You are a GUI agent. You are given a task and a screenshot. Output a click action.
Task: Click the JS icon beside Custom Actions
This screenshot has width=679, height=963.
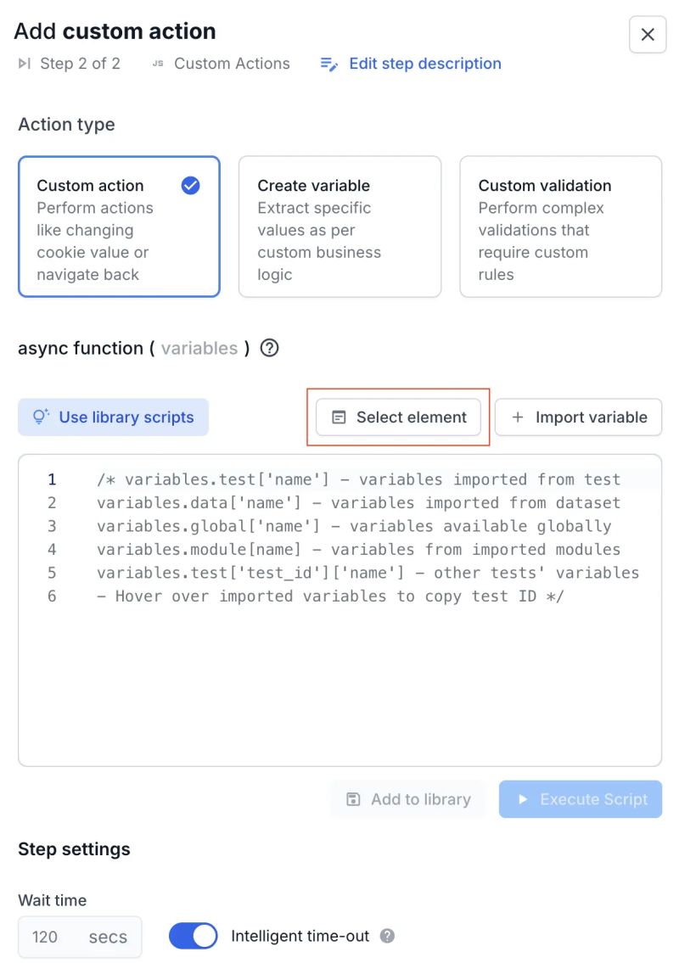156,63
